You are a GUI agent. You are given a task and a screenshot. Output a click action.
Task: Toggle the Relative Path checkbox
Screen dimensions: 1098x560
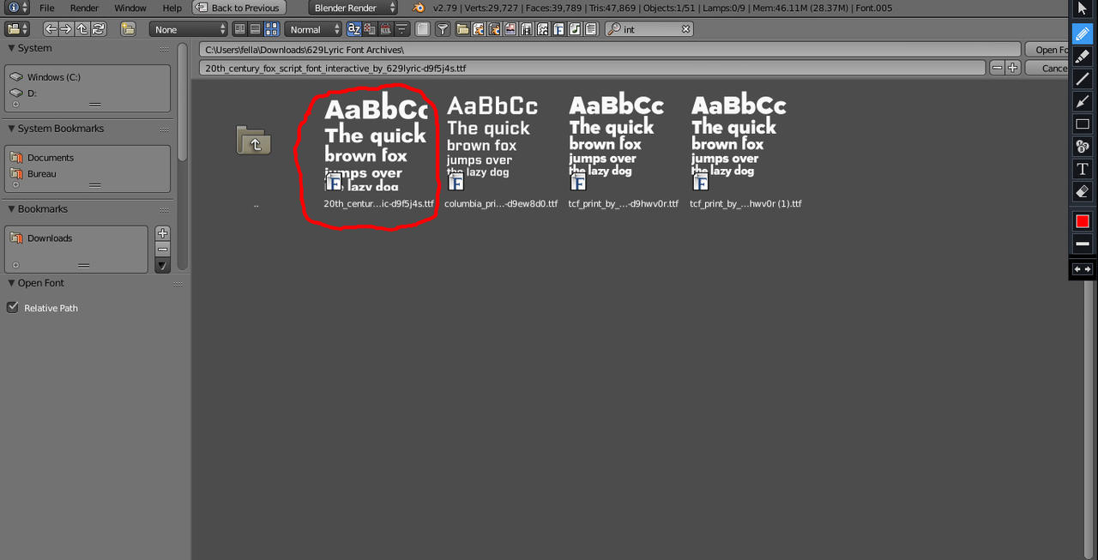pyautogui.click(x=13, y=307)
